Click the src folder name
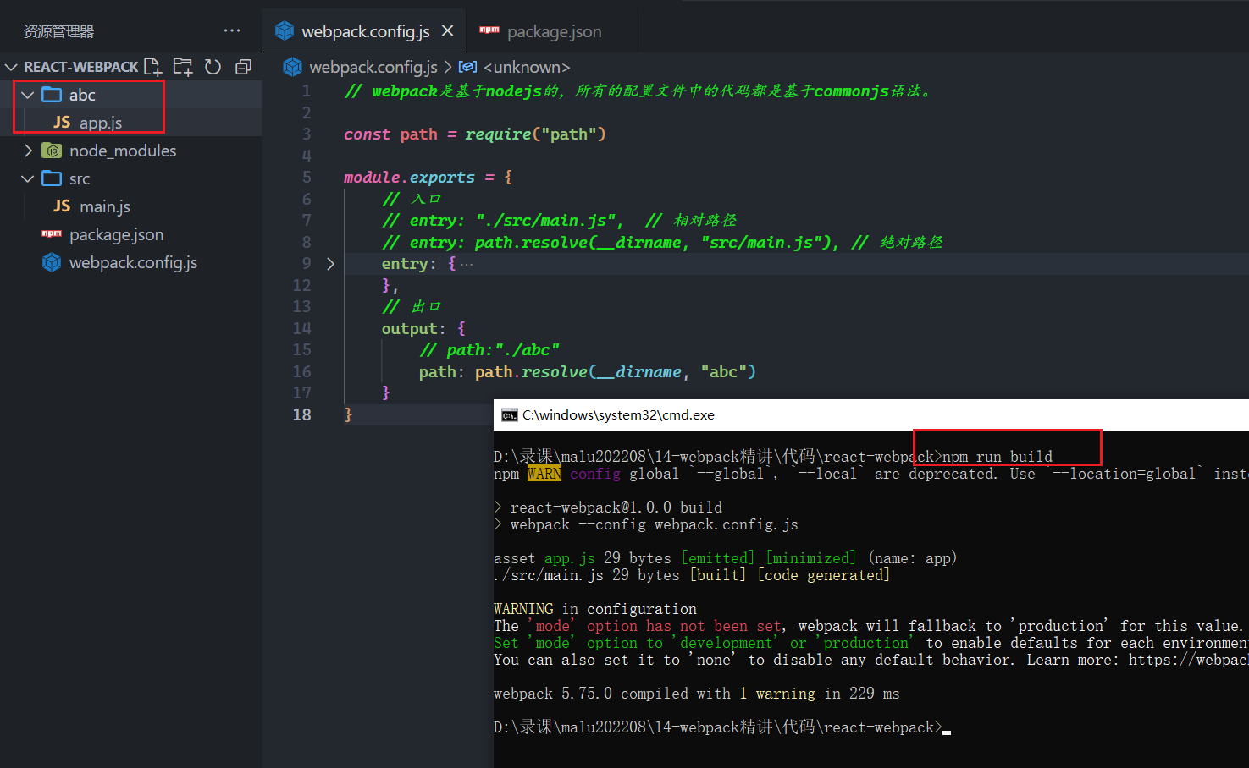Image resolution: width=1249 pixels, height=768 pixels. point(80,178)
